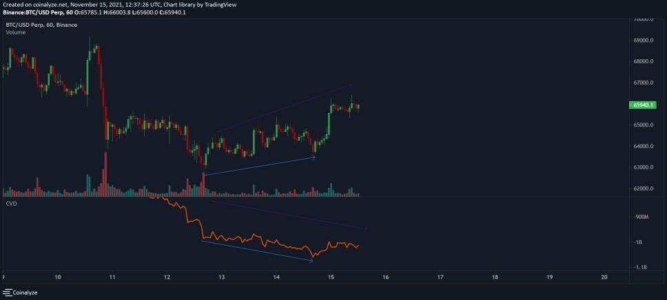
Task: Click date 10 on the time axis
Action: (58, 277)
